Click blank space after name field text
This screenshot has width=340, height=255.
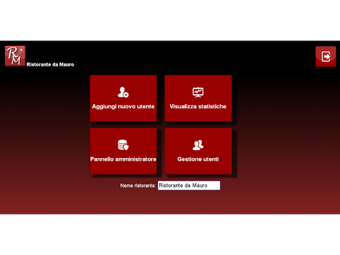pyautogui.click(x=214, y=185)
